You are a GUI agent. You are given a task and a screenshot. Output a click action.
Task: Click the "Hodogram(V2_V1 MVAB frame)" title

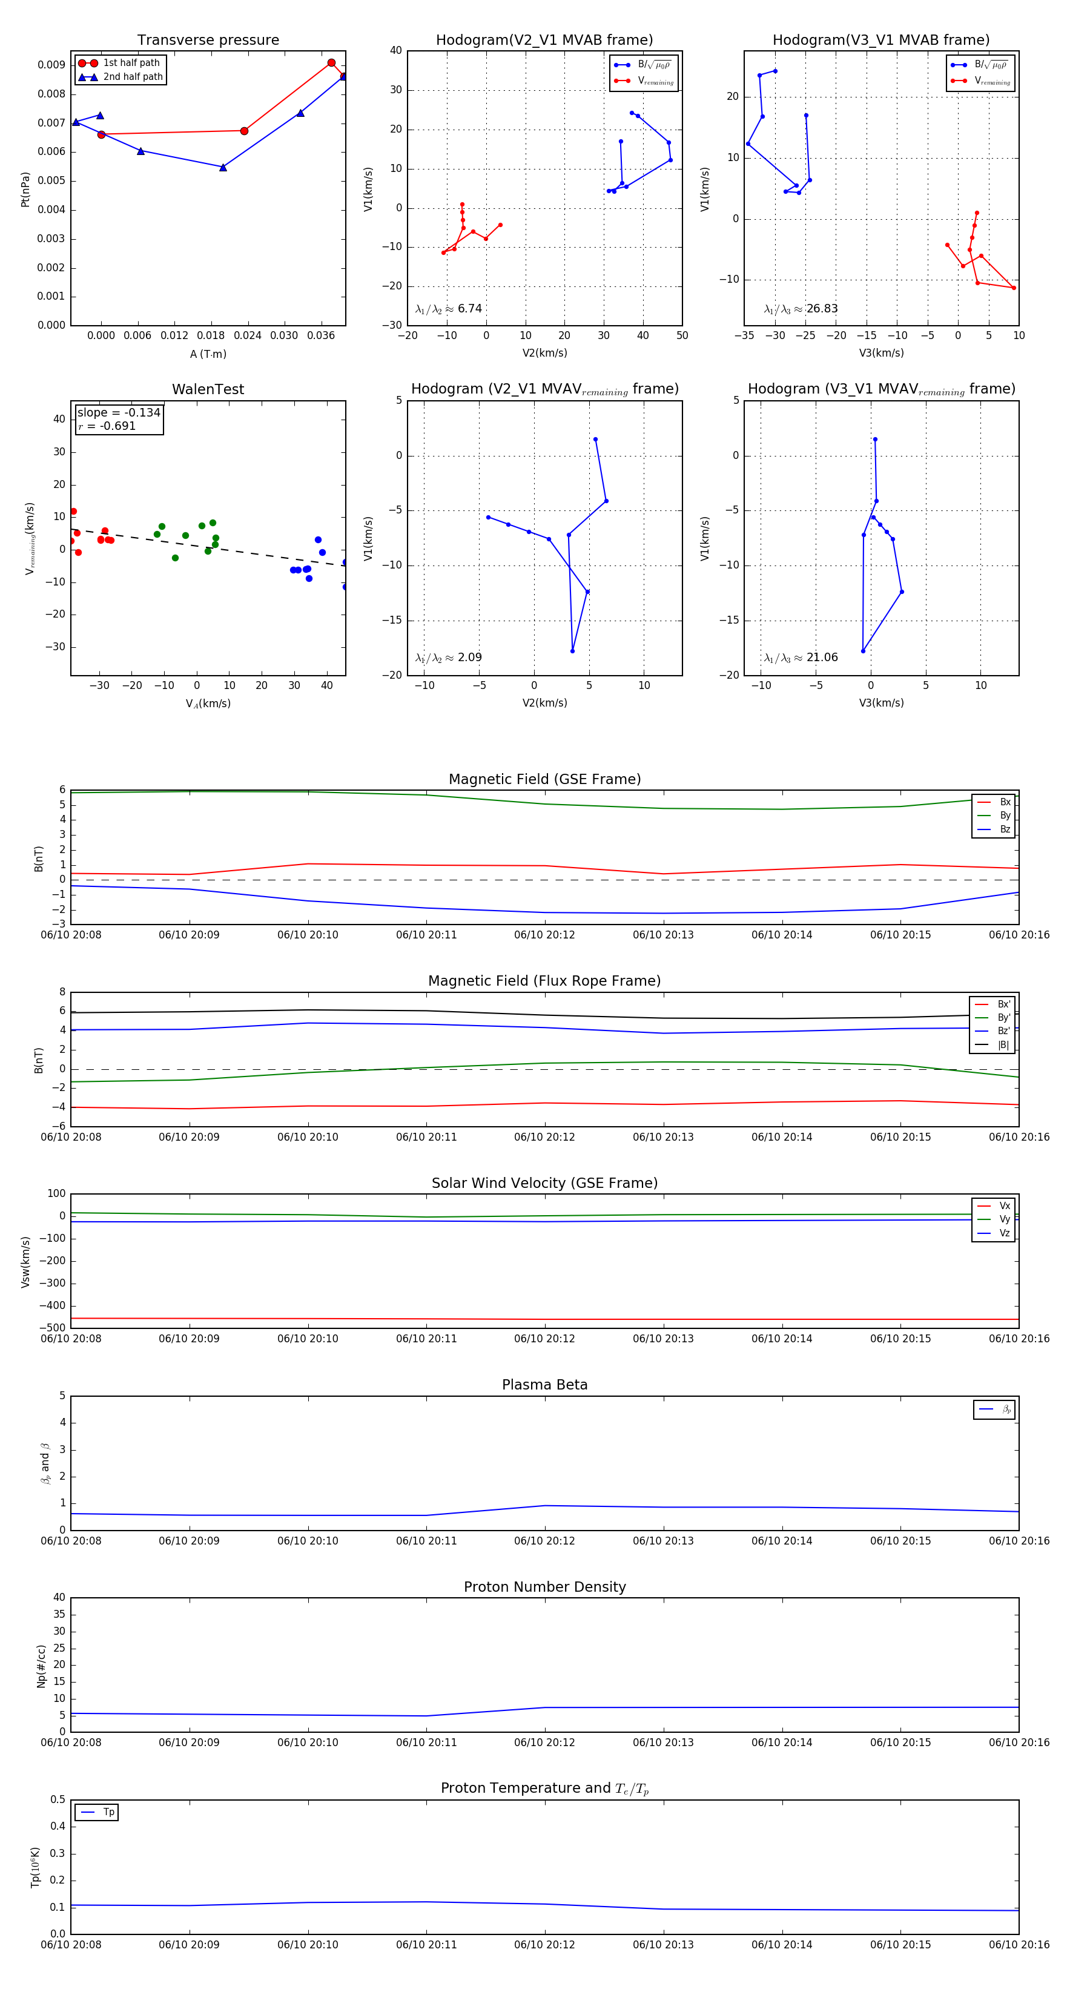(544, 39)
